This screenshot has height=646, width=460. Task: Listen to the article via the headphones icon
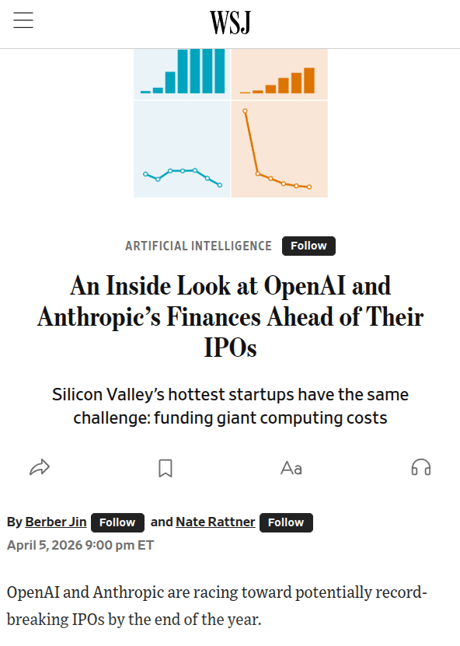(420, 466)
